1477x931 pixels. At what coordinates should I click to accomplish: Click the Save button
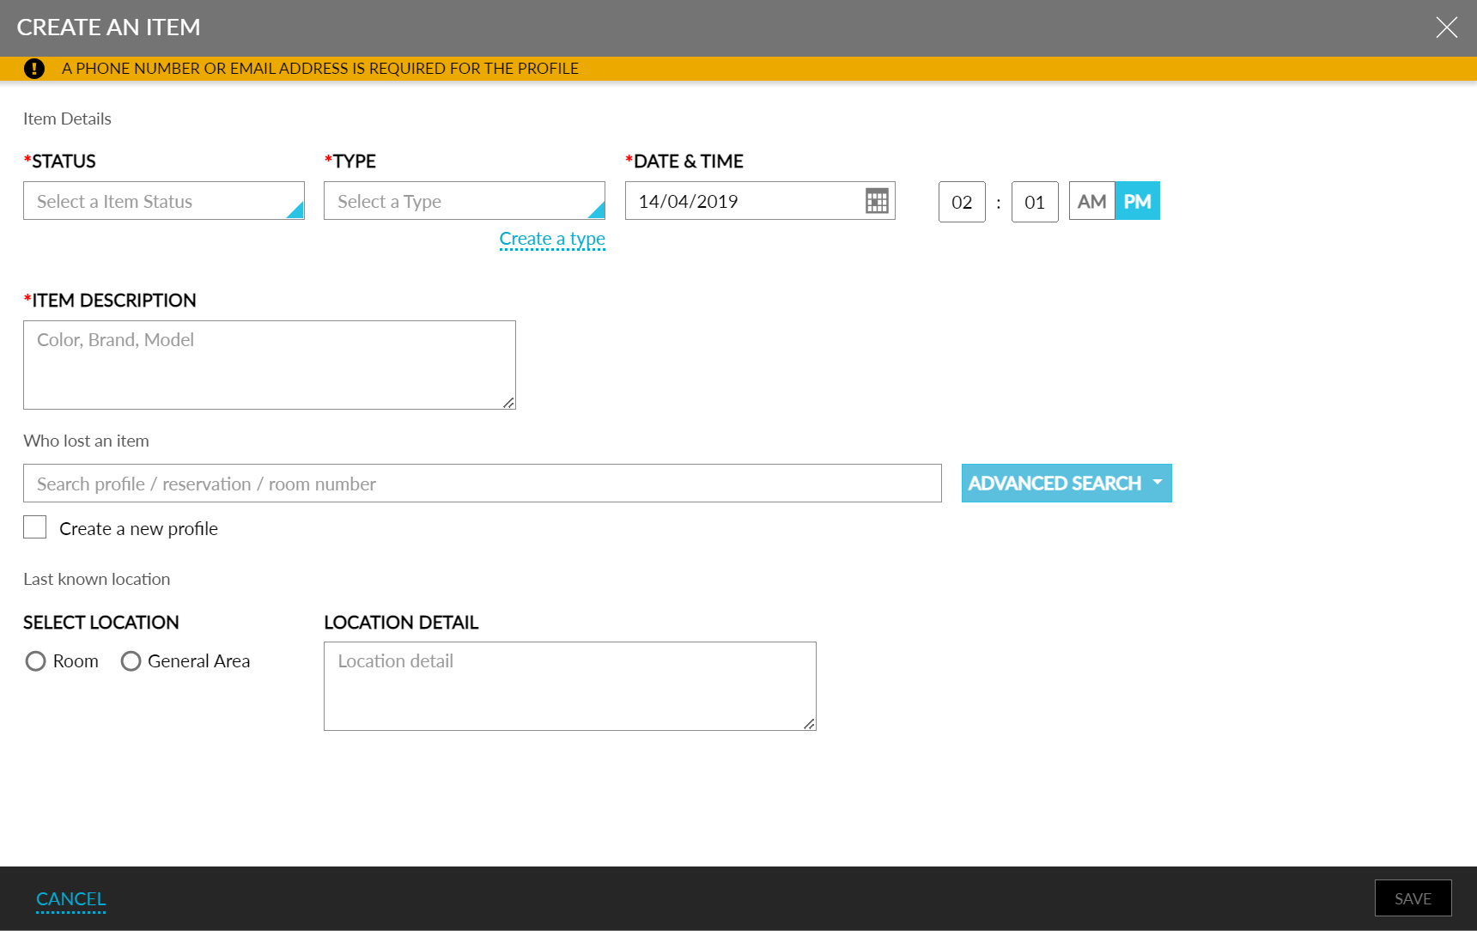pyautogui.click(x=1413, y=898)
